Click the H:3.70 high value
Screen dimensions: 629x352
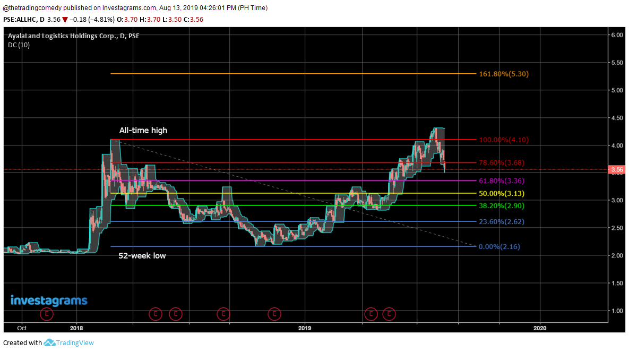pos(150,19)
